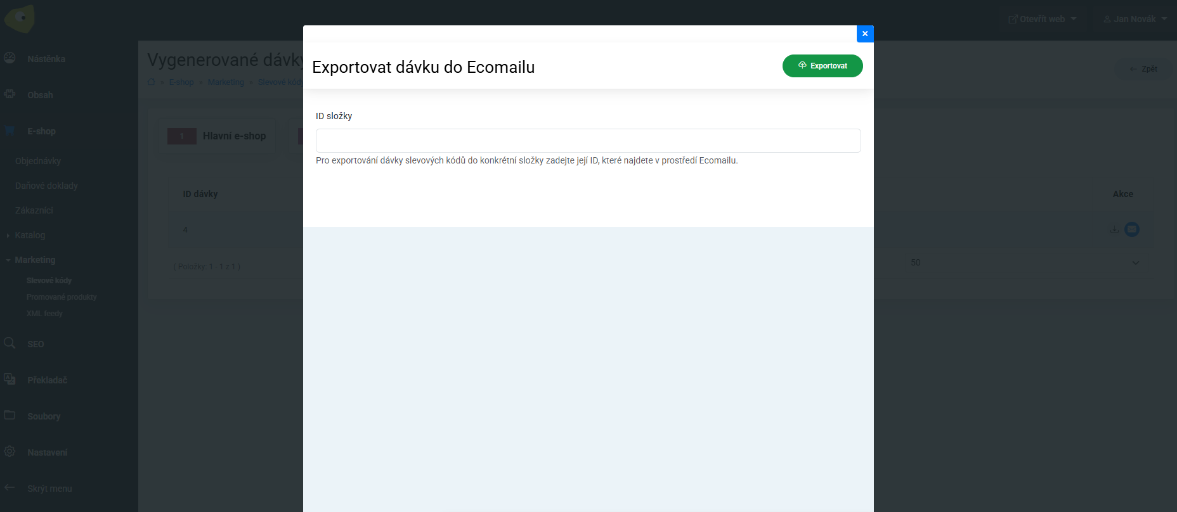Click the Obsah icon in sidebar
Image resolution: width=1177 pixels, height=512 pixels.
click(10, 94)
